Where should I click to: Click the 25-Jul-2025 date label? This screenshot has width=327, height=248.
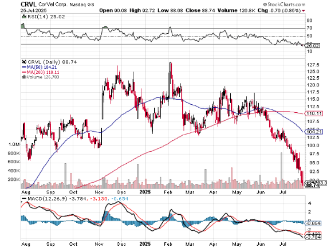[34, 10]
